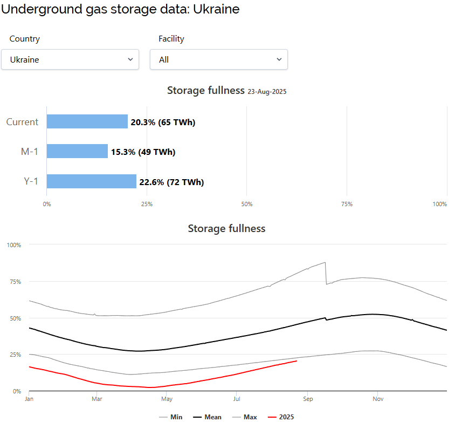Click the chevron arrow in the Country selector
Viewport: 455px width, 422px height.
(130, 59)
